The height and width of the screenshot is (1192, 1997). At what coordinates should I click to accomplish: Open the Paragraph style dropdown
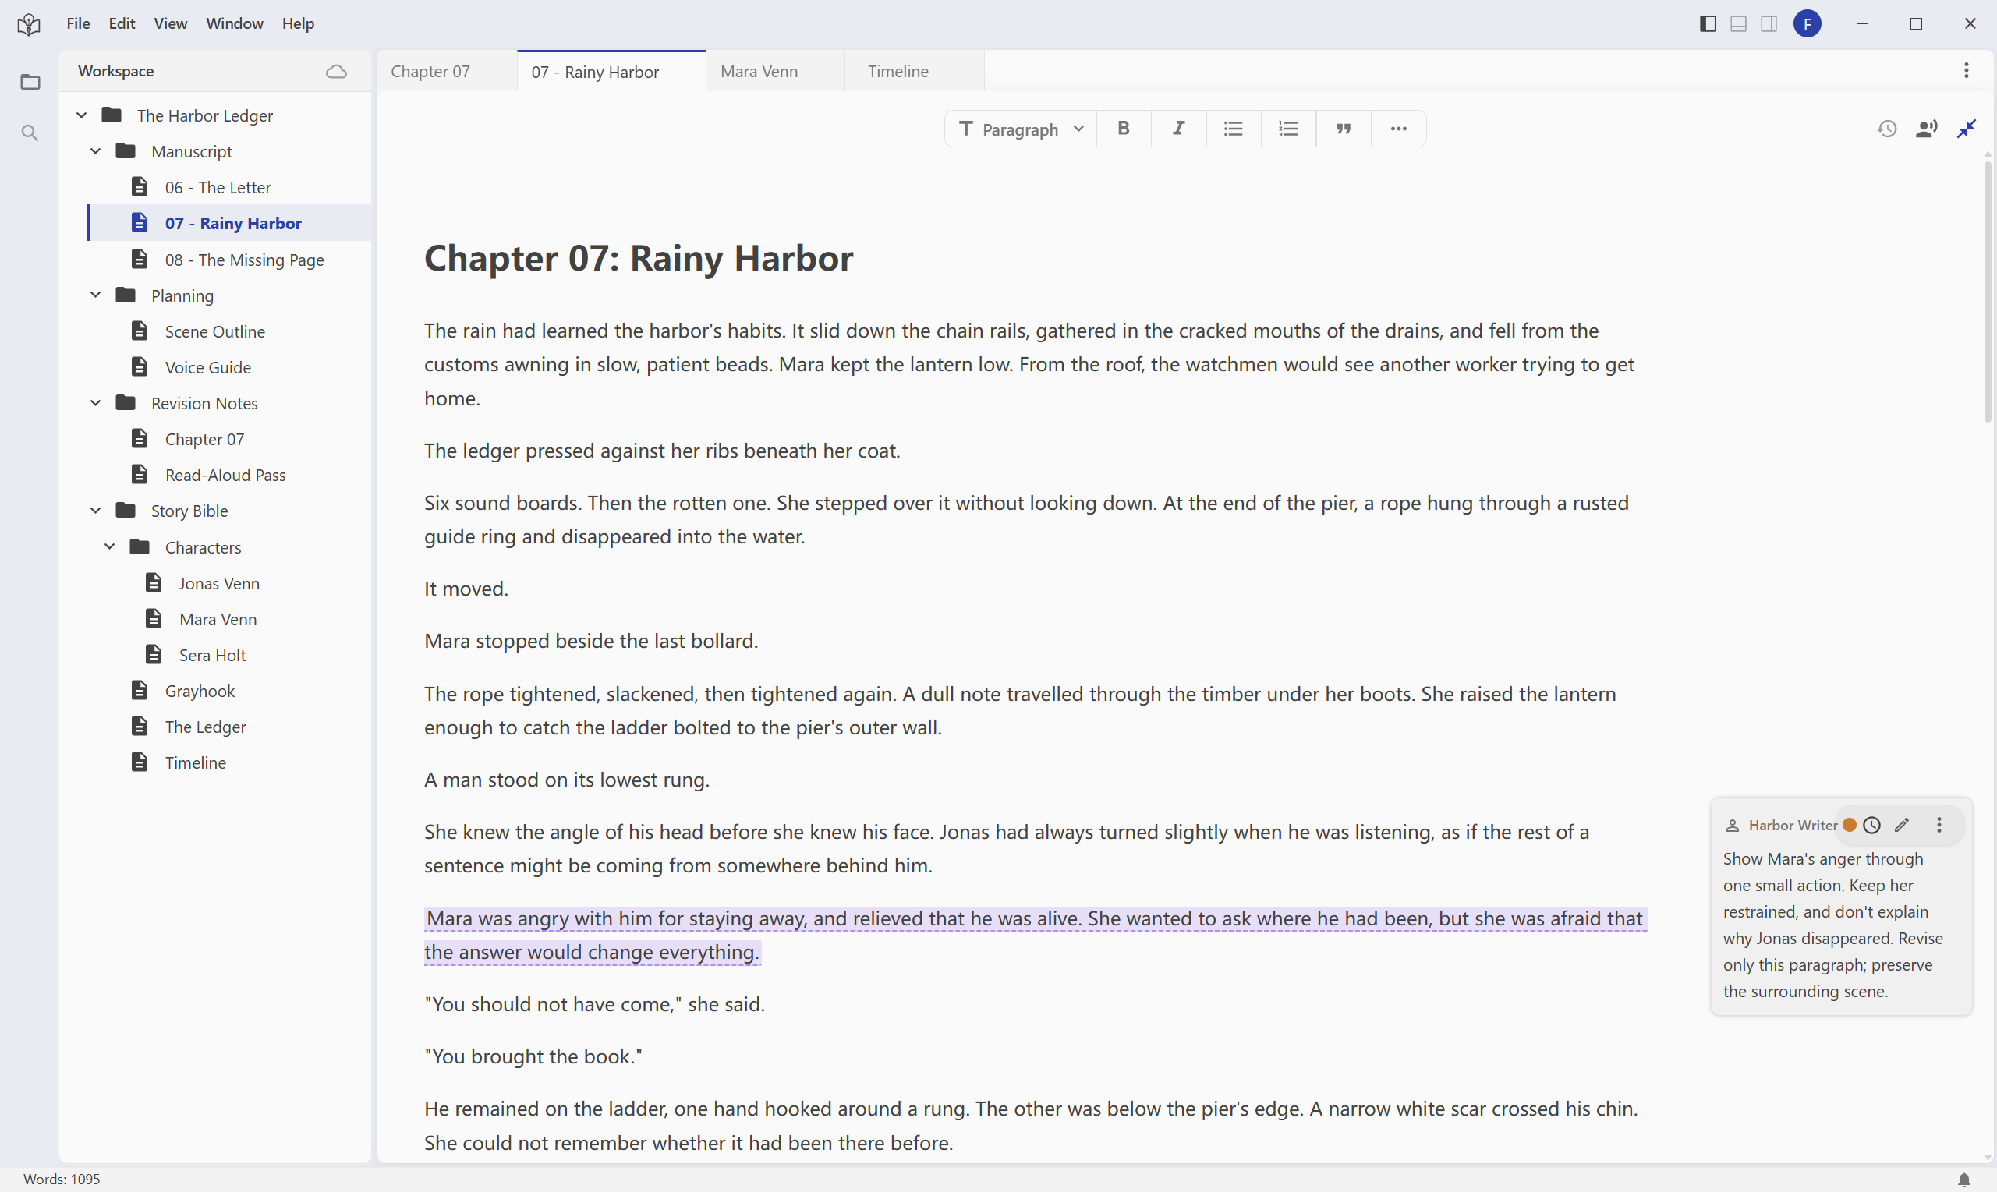click(x=1020, y=129)
